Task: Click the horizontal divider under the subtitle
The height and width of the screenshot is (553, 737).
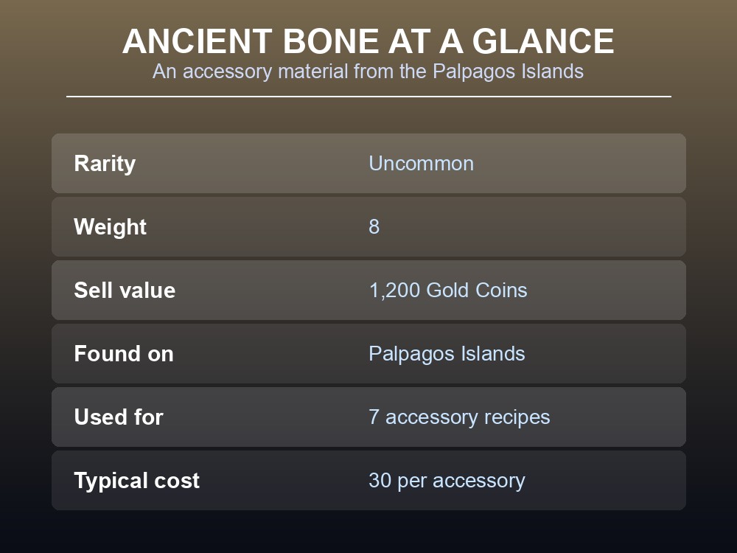Action: [x=369, y=97]
